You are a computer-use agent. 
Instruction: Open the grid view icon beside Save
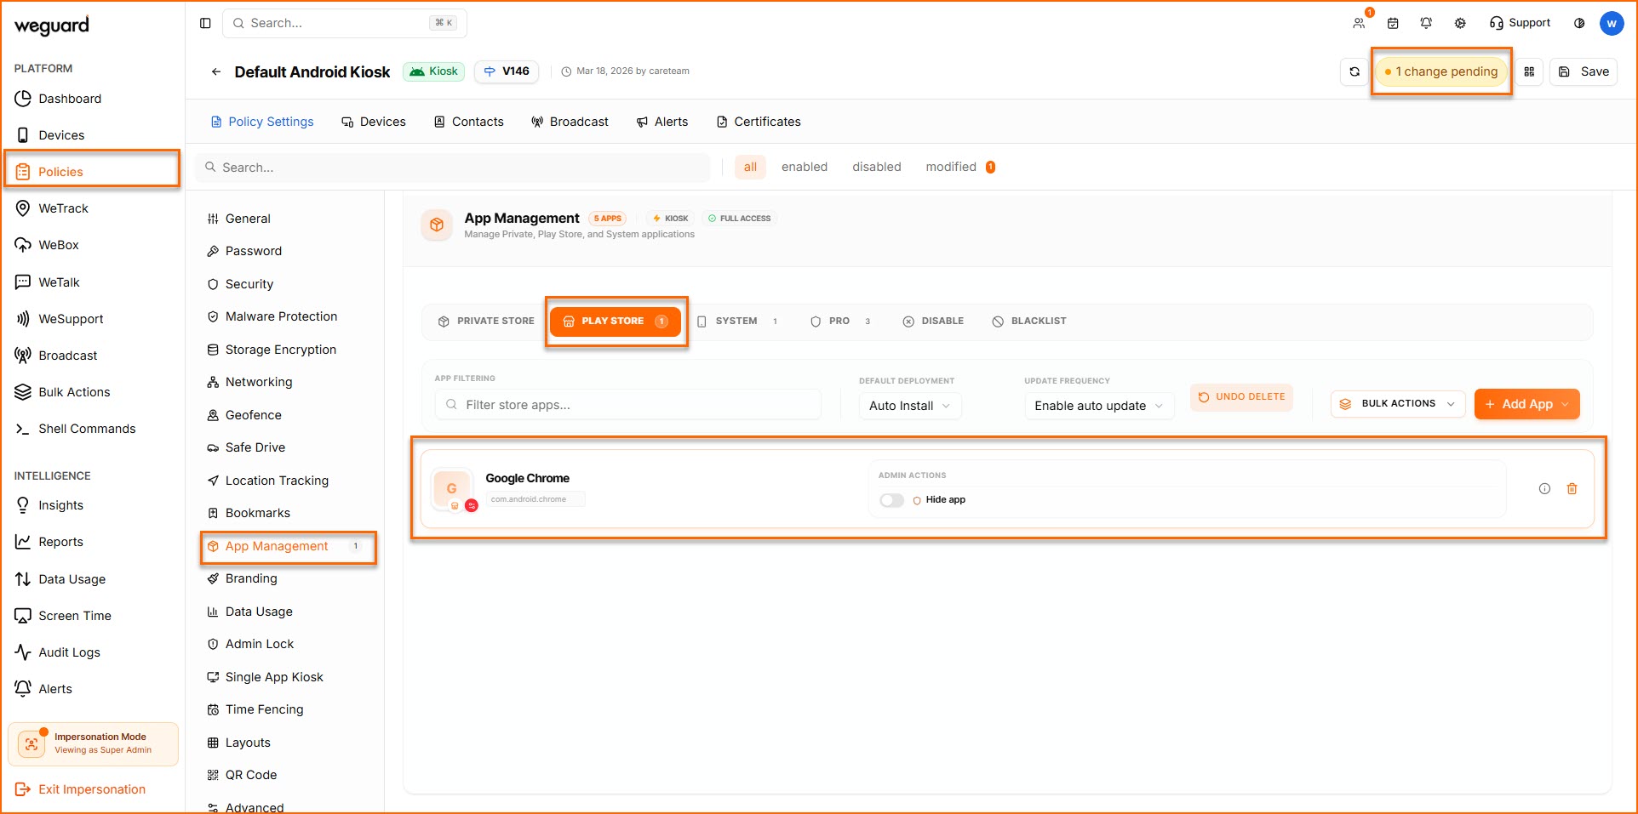1529,72
